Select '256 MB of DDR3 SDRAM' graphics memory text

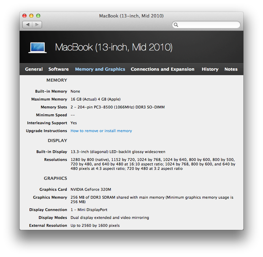click(152, 199)
